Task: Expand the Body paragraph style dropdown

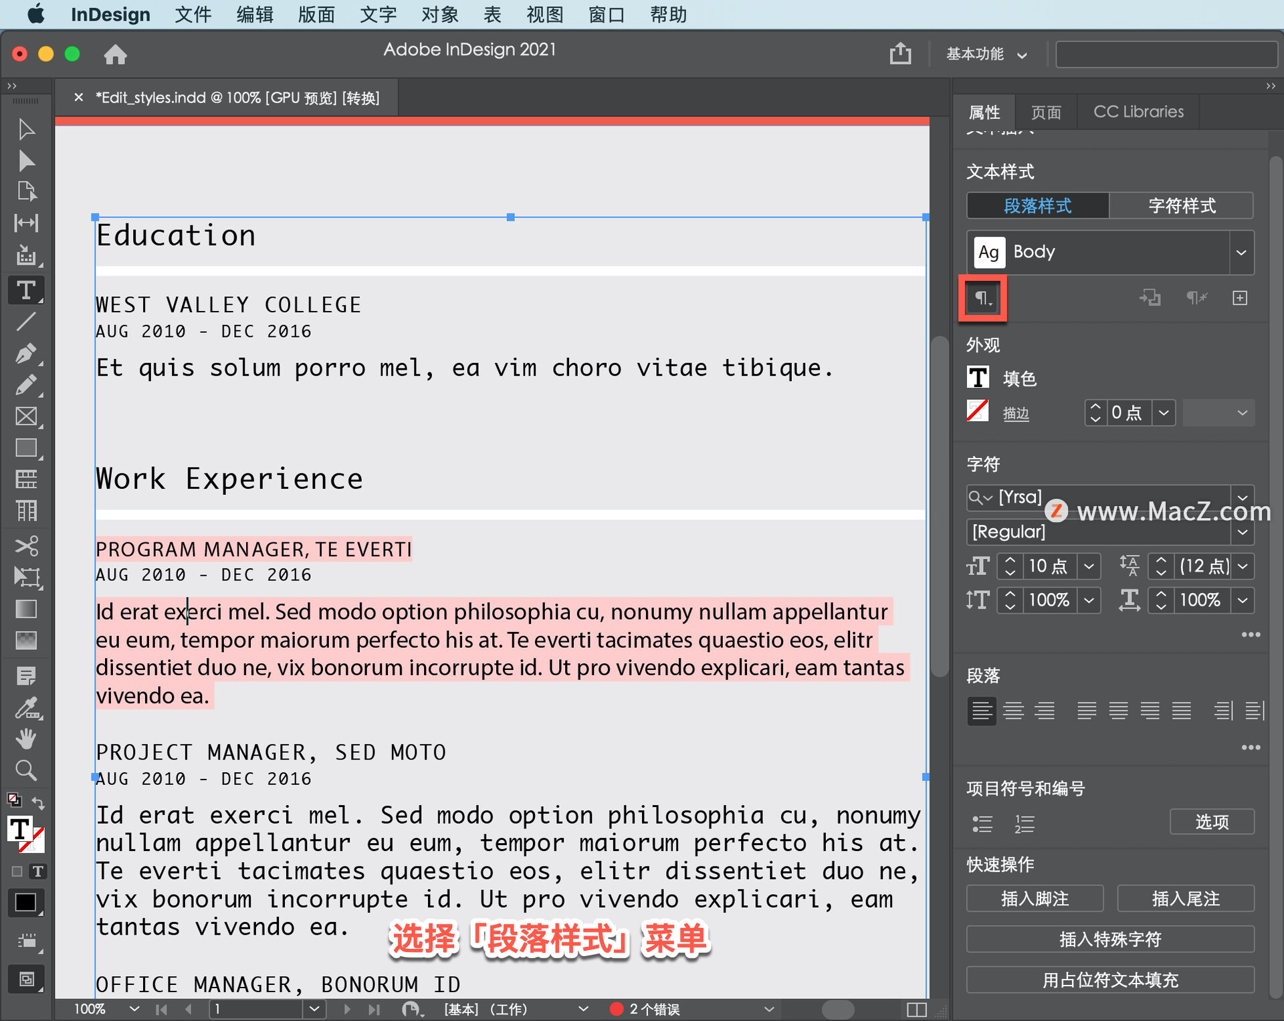Action: [x=1241, y=253]
